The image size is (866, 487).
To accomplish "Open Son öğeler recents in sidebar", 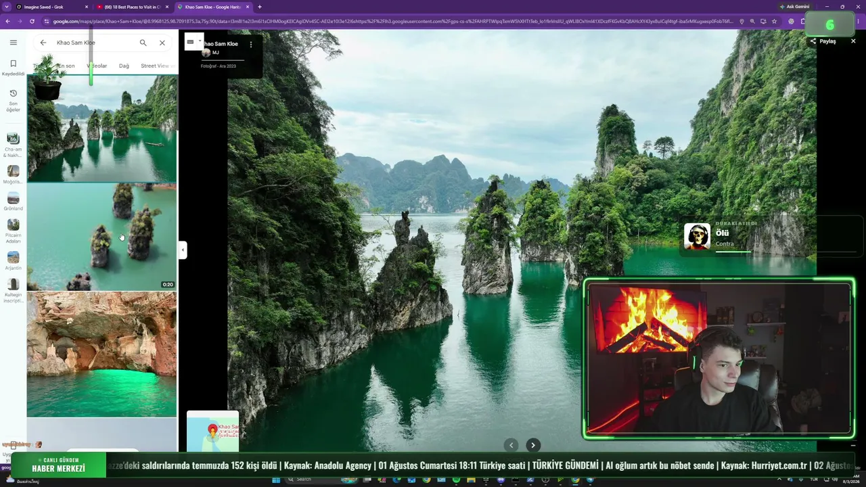I will tap(13, 100).
